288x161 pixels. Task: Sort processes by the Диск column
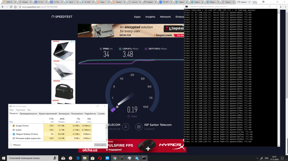(73, 120)
